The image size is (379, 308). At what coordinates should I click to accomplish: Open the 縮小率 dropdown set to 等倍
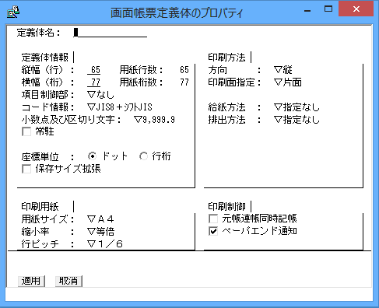point(100,232)
